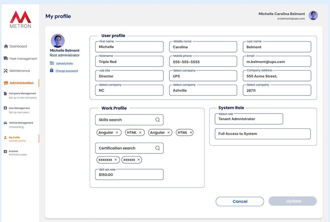Open Company Management submenu item
Image resolution: width=330 pixels, height=222 pixels.
click(20, 95)
